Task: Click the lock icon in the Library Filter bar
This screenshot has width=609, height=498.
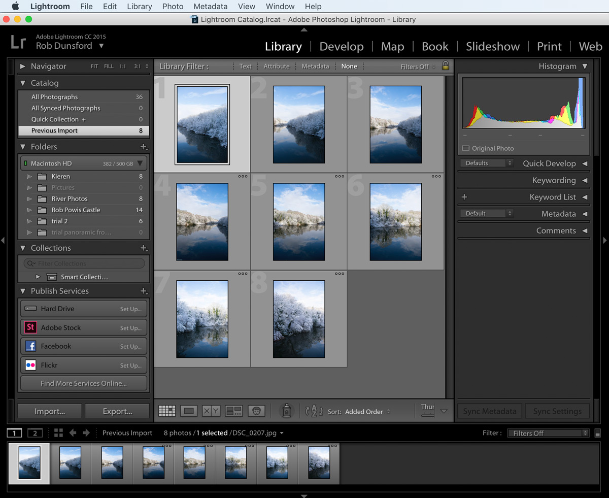Action: 445,66
